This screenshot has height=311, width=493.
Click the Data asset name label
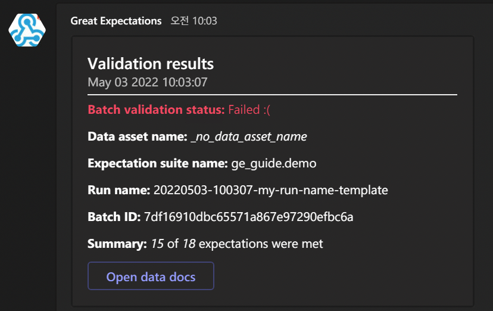click(x=138, y=136)
